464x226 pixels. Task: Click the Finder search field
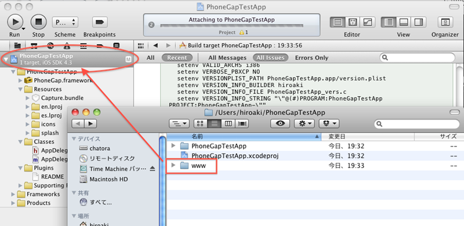pyautogui.click(x=414, y=123)
